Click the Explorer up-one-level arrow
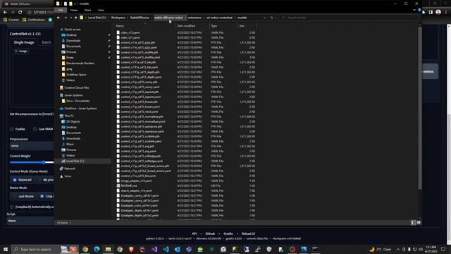The image size is (451, 254). (76, 18)
